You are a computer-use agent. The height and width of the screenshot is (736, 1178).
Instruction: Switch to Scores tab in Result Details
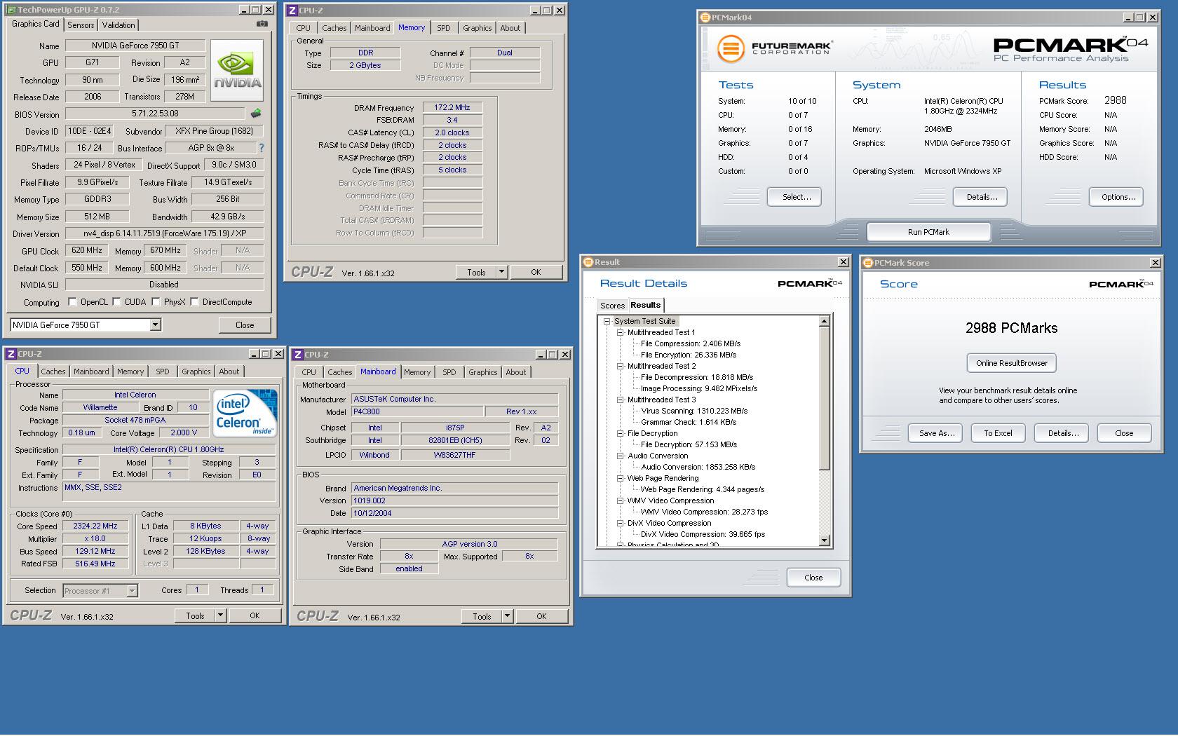click(612, 306)
